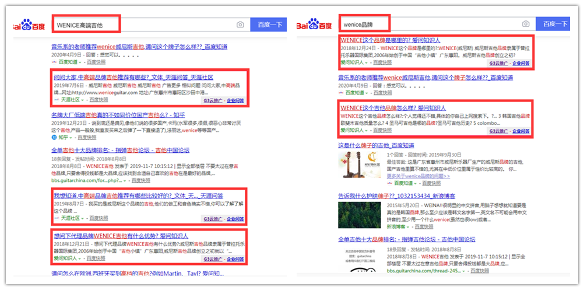Click bbs.guitarchina.com/thread-245 green URL

click(424, 271)
